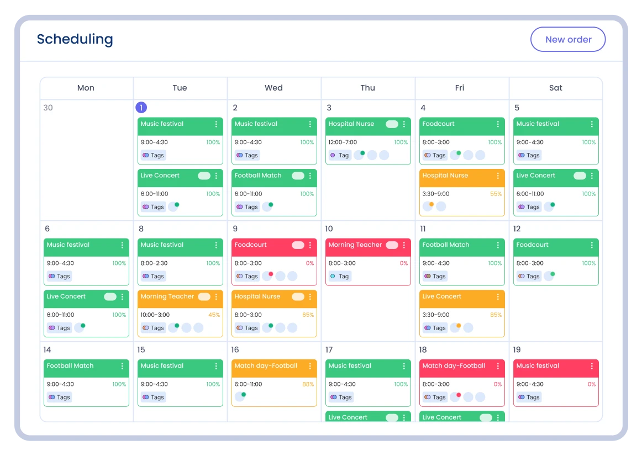Click the Tags chip on Tuesday 1 Music festival
642x456 pixels.
click(x=153, y=156)
